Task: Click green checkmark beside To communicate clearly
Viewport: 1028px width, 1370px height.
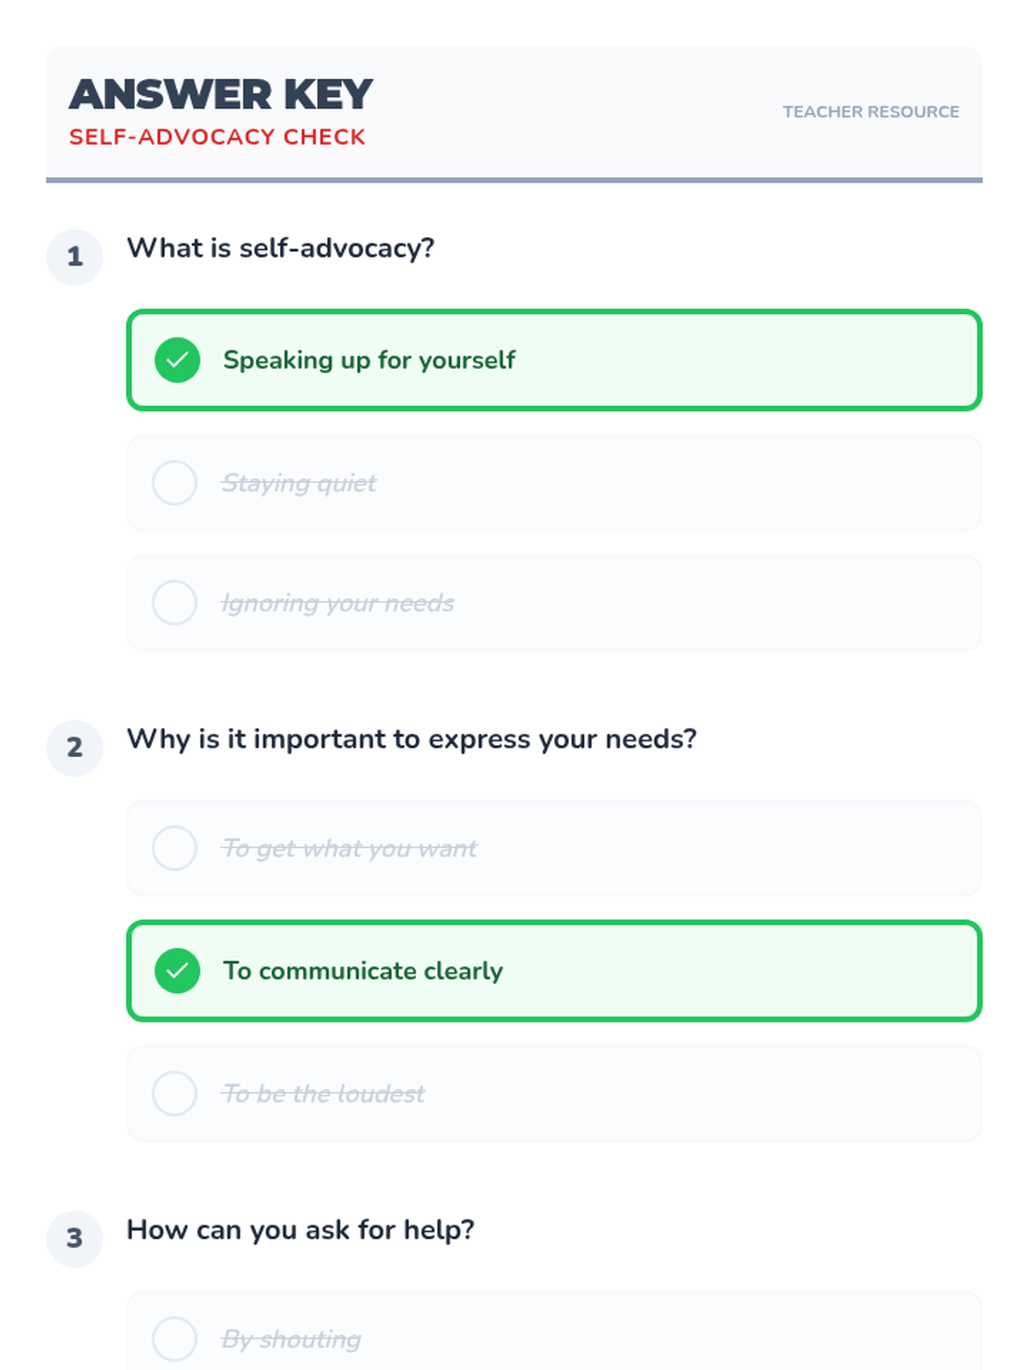Action: [177, 970]
